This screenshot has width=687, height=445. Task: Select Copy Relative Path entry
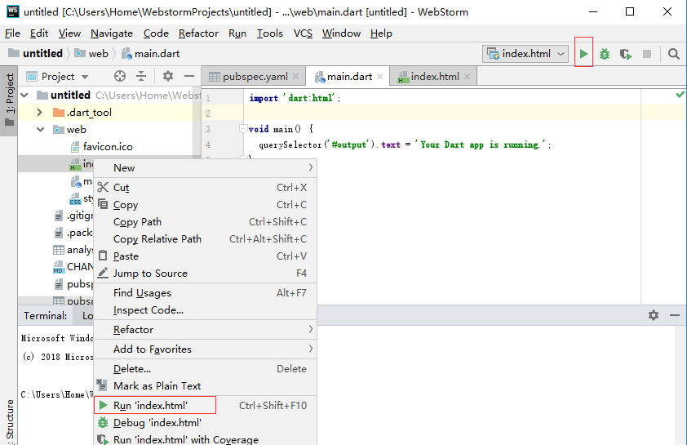205,239
